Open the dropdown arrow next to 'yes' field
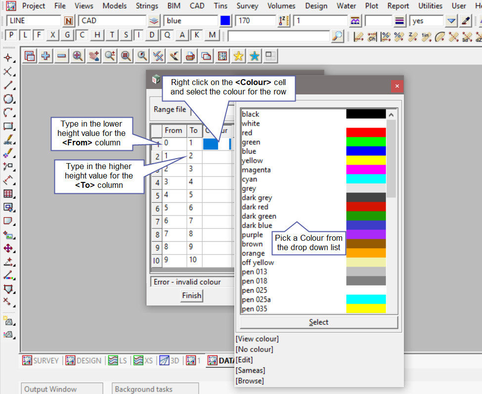 point(451,21)
